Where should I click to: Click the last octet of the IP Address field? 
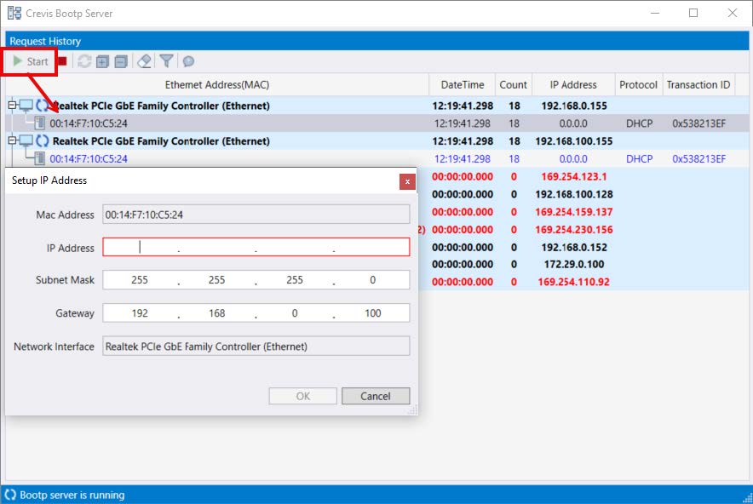(x=371, y=247)
